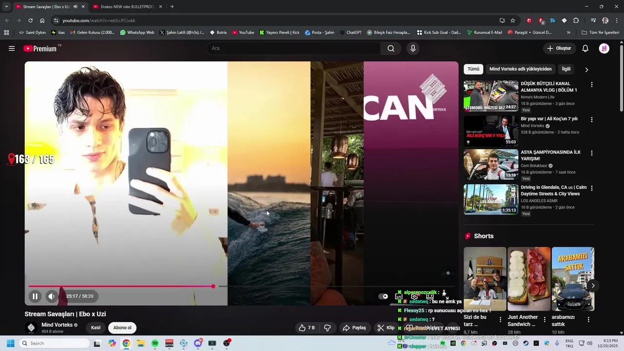Open Chrome extensions puzzle icon
624x351 pixels.
click(x=576, y=20)
